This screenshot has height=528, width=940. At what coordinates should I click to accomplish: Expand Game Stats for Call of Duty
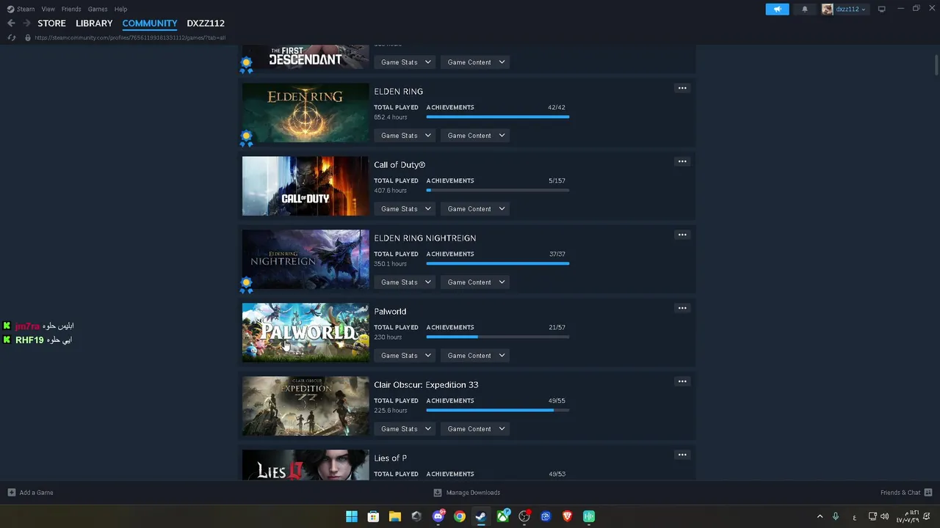click(405, 209)
